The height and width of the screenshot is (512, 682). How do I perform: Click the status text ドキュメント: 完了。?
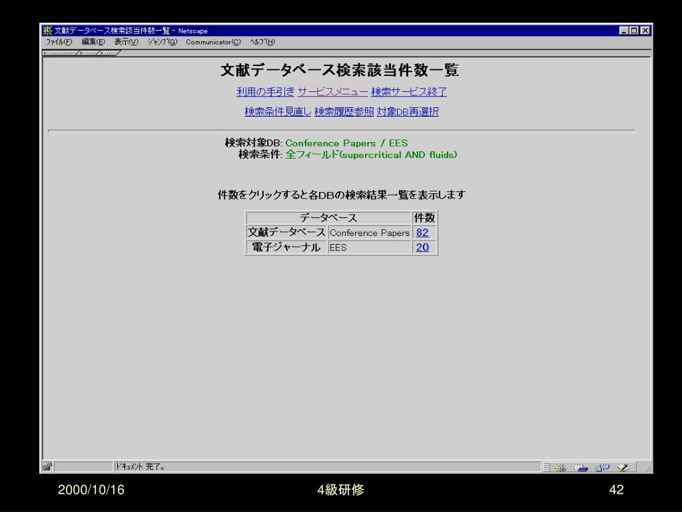[140, 467]
